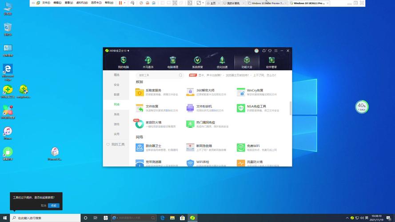Screen dimensions: 395x222
Task: Open VMware 编辑 menu
Action: tap(57, 3)
